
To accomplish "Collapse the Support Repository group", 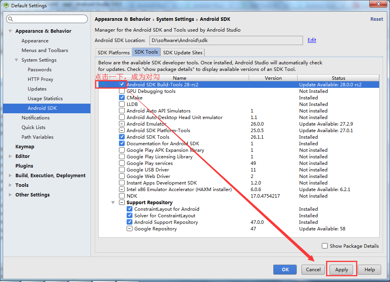I will point(113,203).
